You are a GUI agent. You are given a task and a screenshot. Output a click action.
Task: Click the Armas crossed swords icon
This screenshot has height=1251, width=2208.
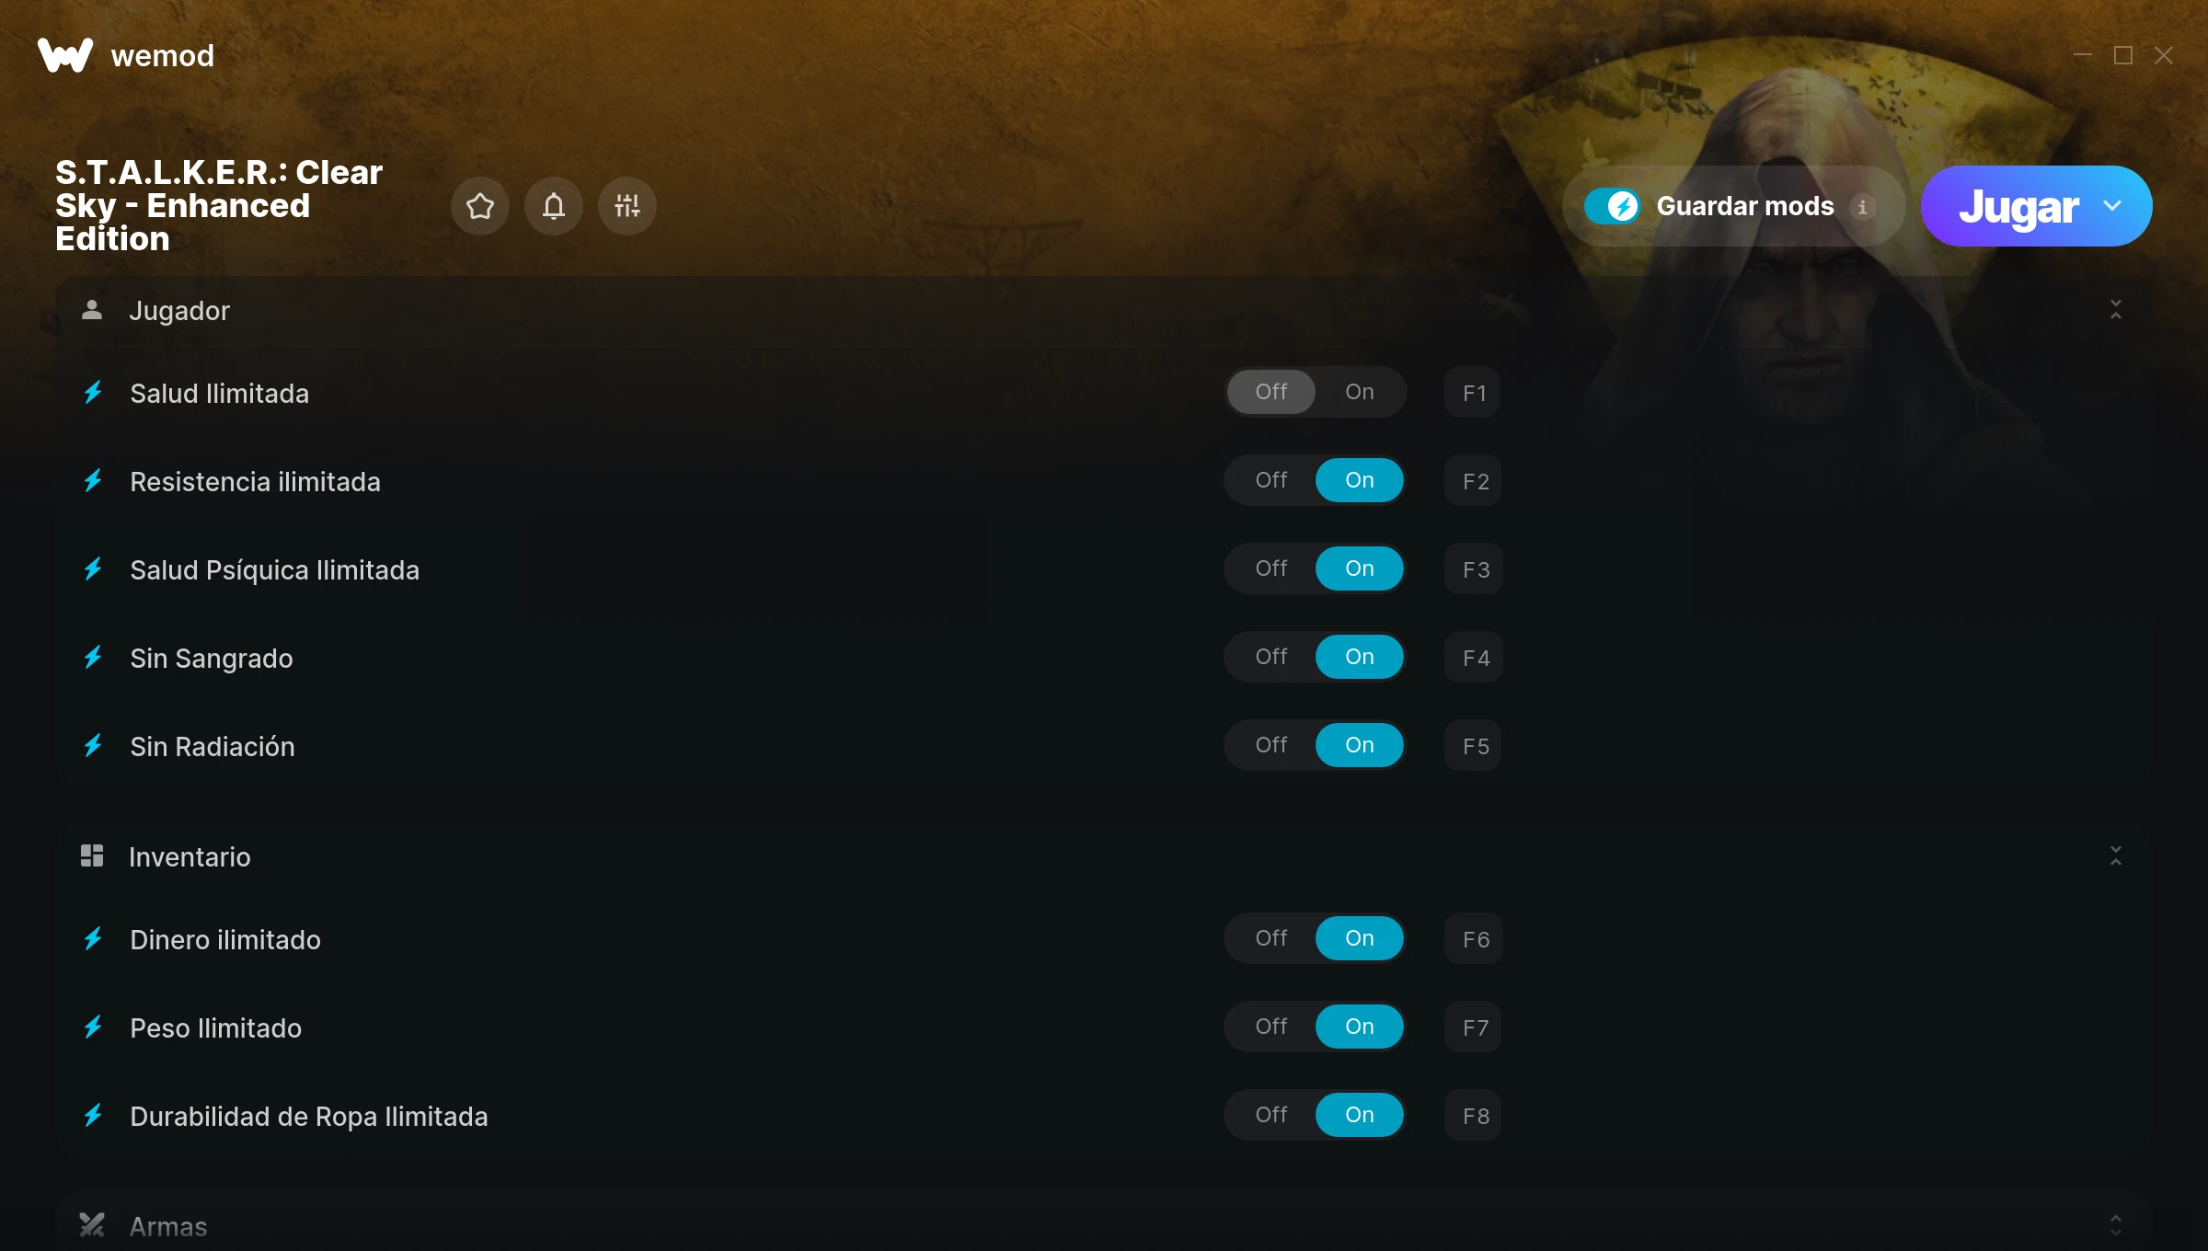click(92, 1224)
